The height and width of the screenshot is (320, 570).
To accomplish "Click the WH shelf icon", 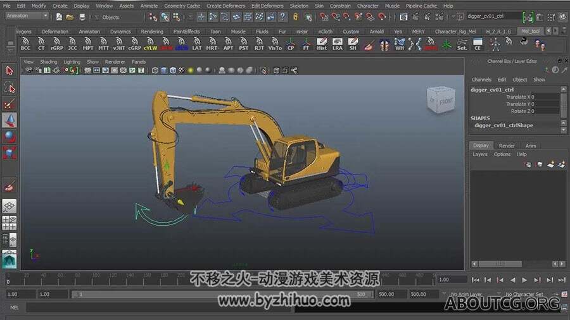I will click(x=400, y=44).
